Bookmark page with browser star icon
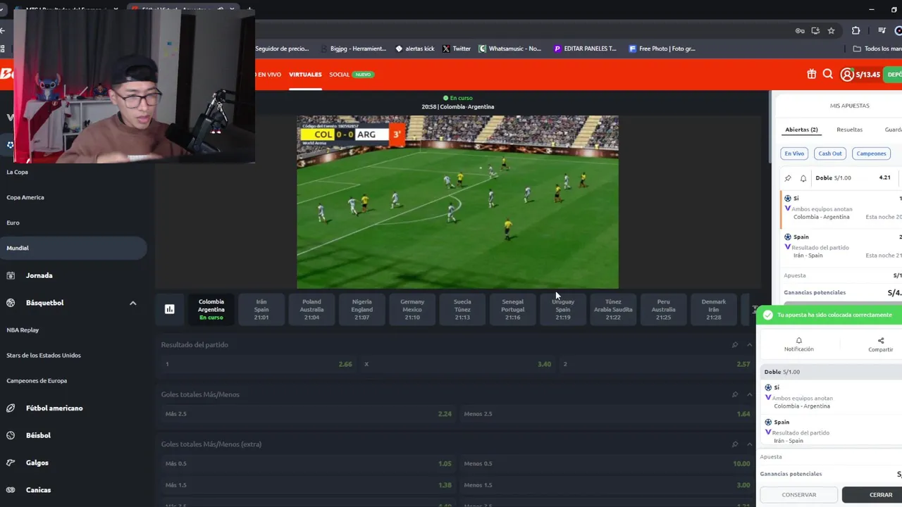Viewport: 902px width, 507px height. point(832,30)
